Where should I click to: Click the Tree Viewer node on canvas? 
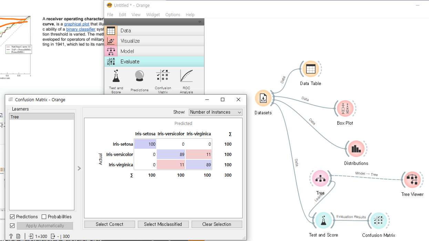[412, 179]
